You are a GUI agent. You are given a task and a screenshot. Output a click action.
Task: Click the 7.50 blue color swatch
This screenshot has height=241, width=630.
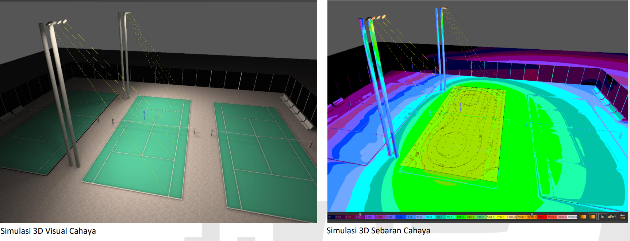point(399,217)
